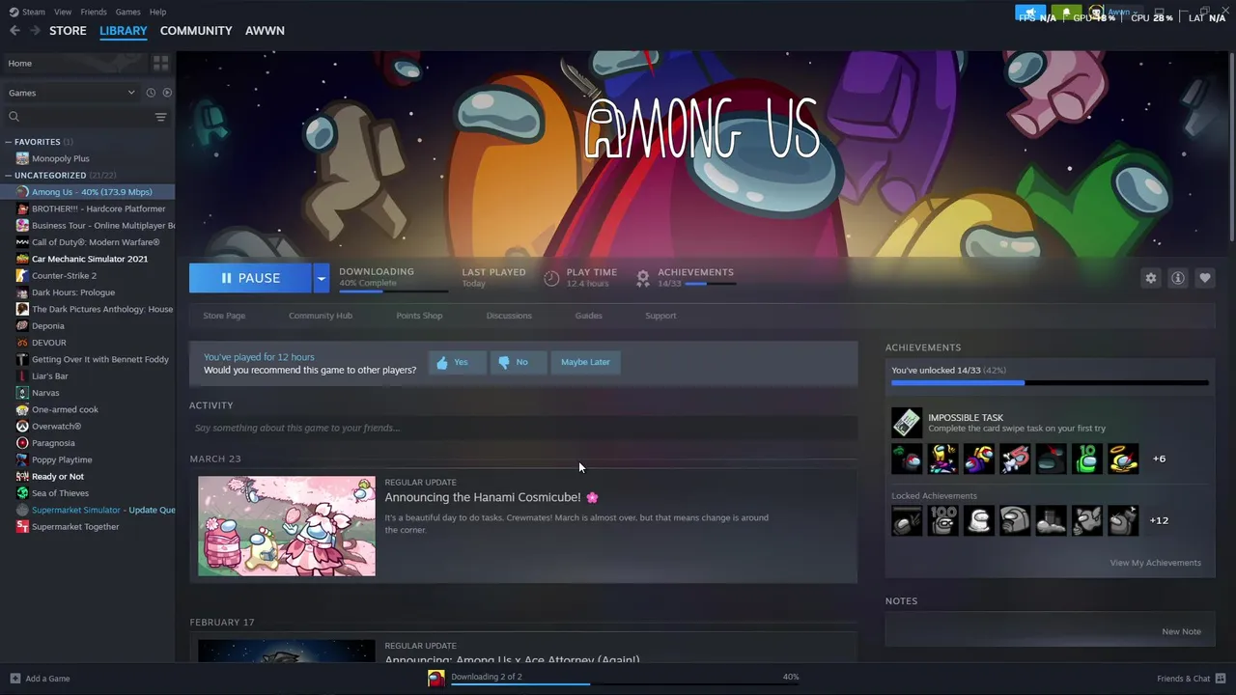Open the Discussions link

point(509,316)
